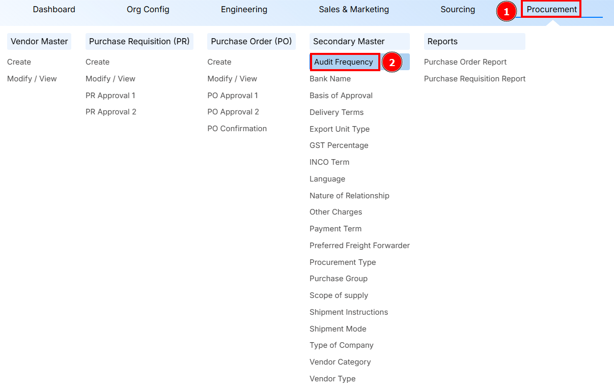
Task: Open the Org Config menu
Action: (148, 9)
